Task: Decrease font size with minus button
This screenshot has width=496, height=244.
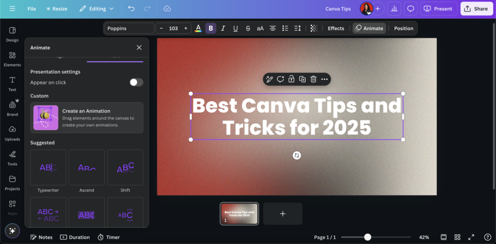Action: (161, 28)
